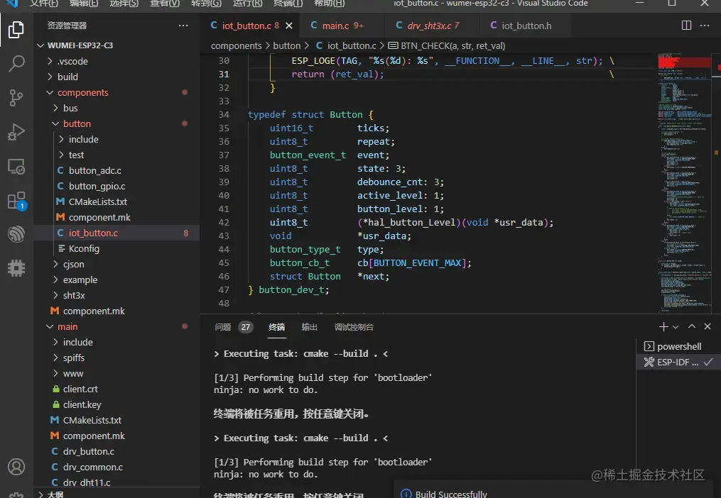
Task: Open the Accounts icon
Action: 16,467
